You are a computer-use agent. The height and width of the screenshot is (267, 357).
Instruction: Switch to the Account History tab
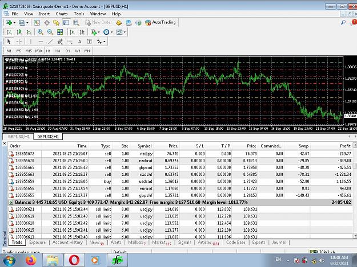(67, 243)
